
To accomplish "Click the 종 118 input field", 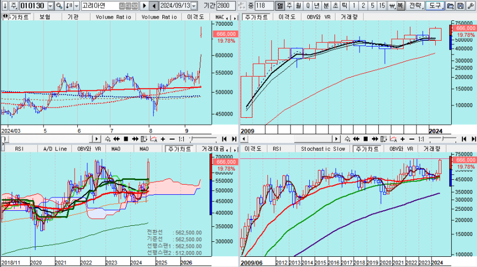I will coord(264,6).
